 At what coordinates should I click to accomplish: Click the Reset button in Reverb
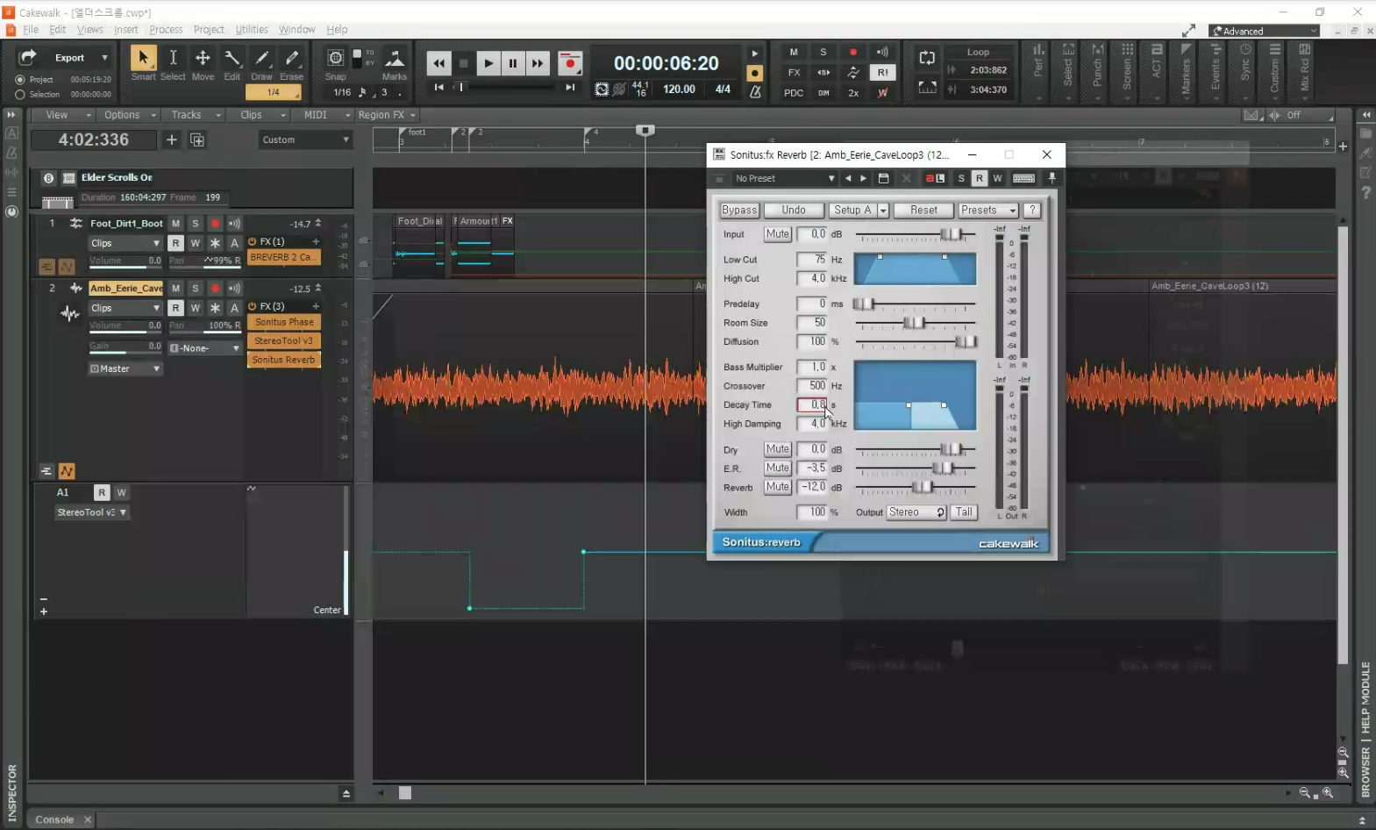click(x=923, y=211)
